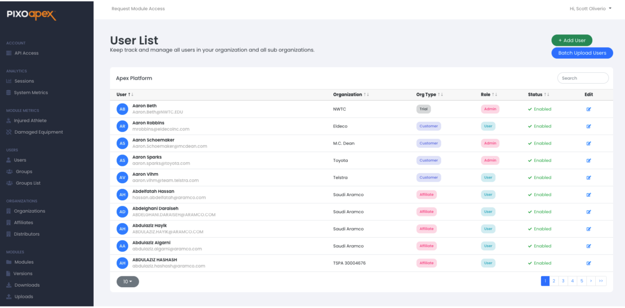This screenshot has width=625, height=308.
Task: Sort users by Role column
Action: tap(493, 94)
